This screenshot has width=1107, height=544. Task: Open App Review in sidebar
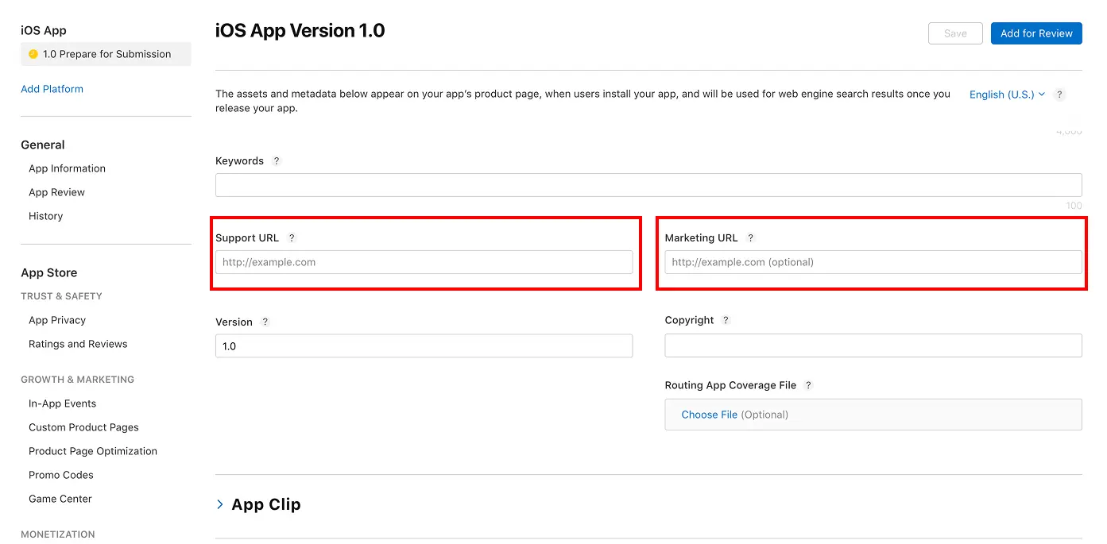pyautogui.click(x=56, y=192)
